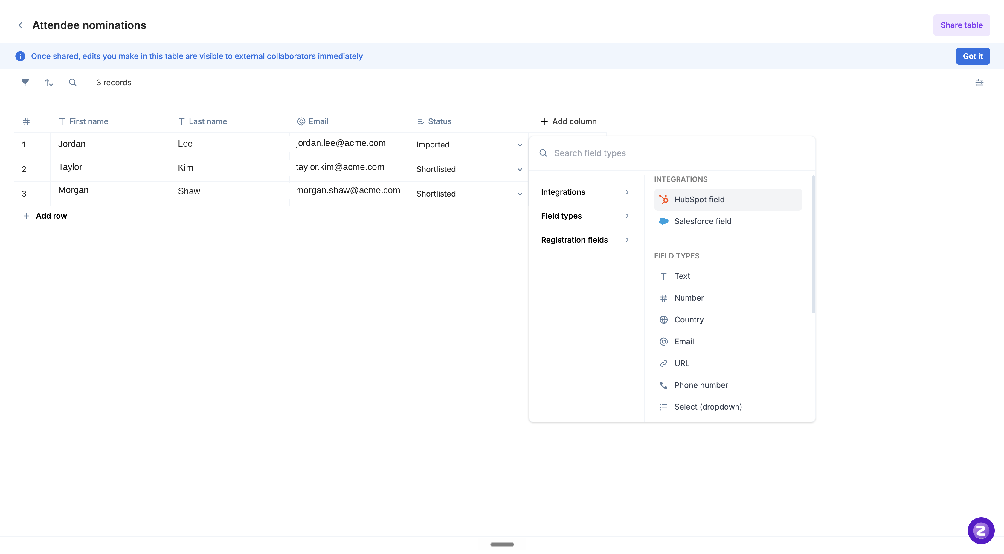Choose the Country field type
The image size is (1004, 554).
728,320
